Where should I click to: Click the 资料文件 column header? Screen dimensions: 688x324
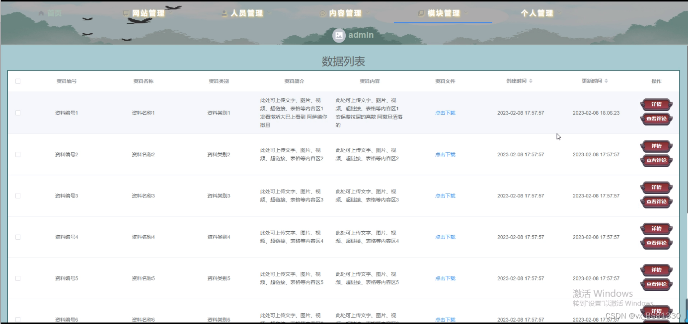pos(445,81)
